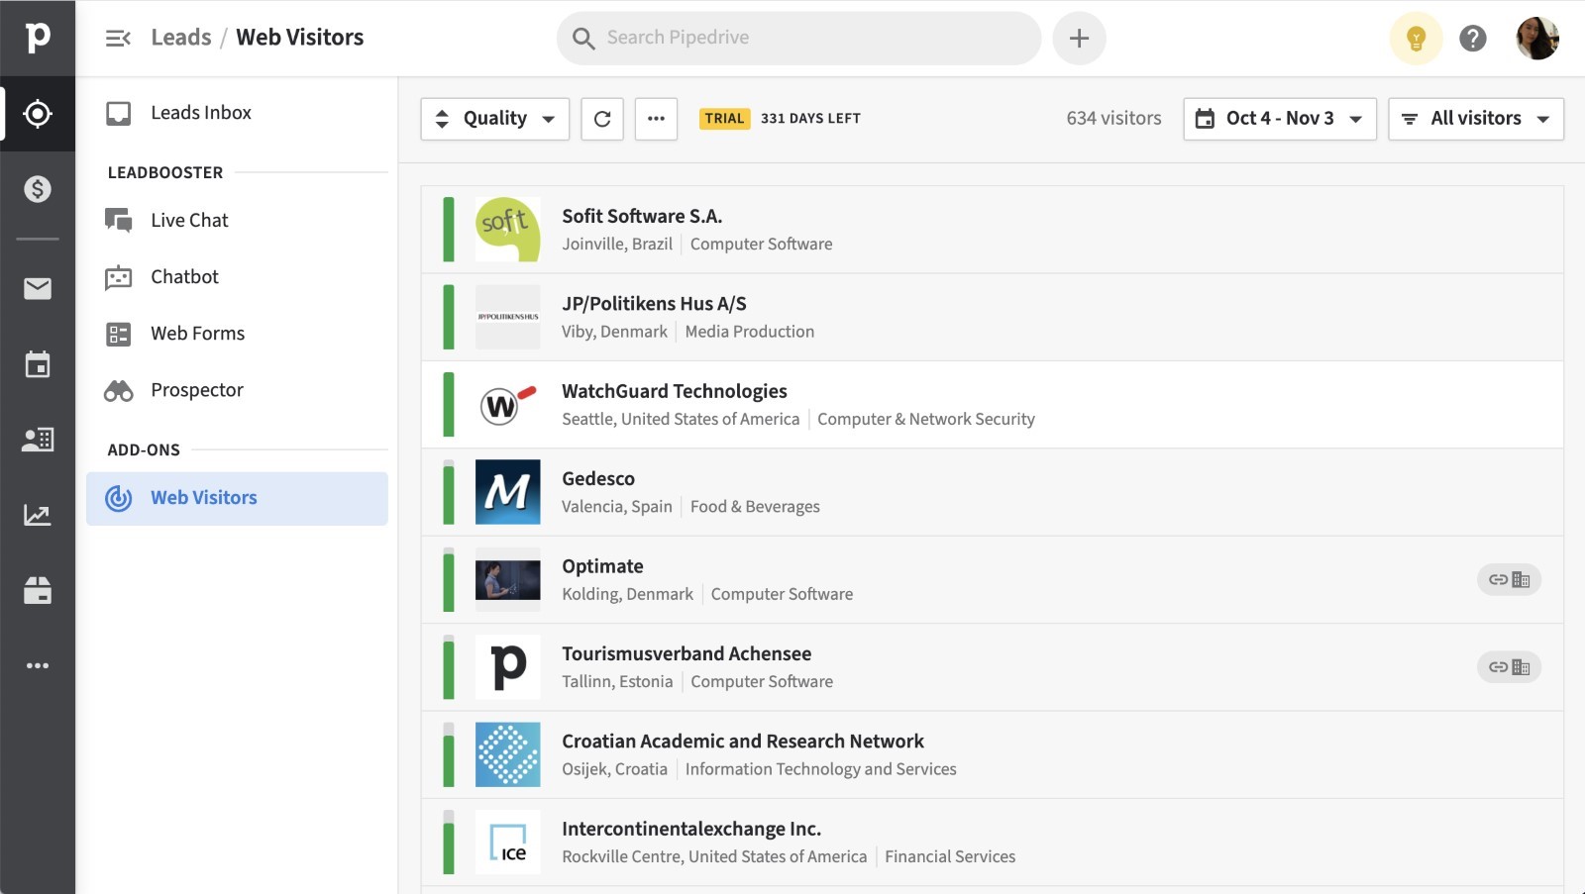Open Chatbot in side menu
The width and height of the screenshot is (1585, 894).
coord(237,277)
